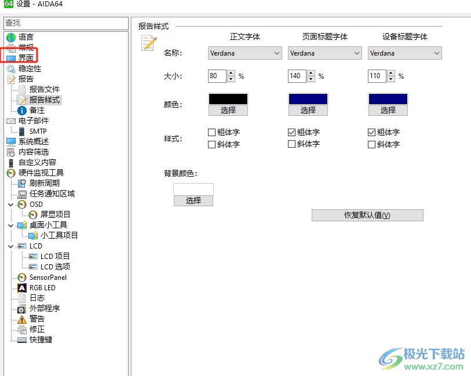Image resolution: width=471 pixels, height=376 pixels.
Task: Click the icon beside 刷新周期
Action: click(x=22, y=184)
